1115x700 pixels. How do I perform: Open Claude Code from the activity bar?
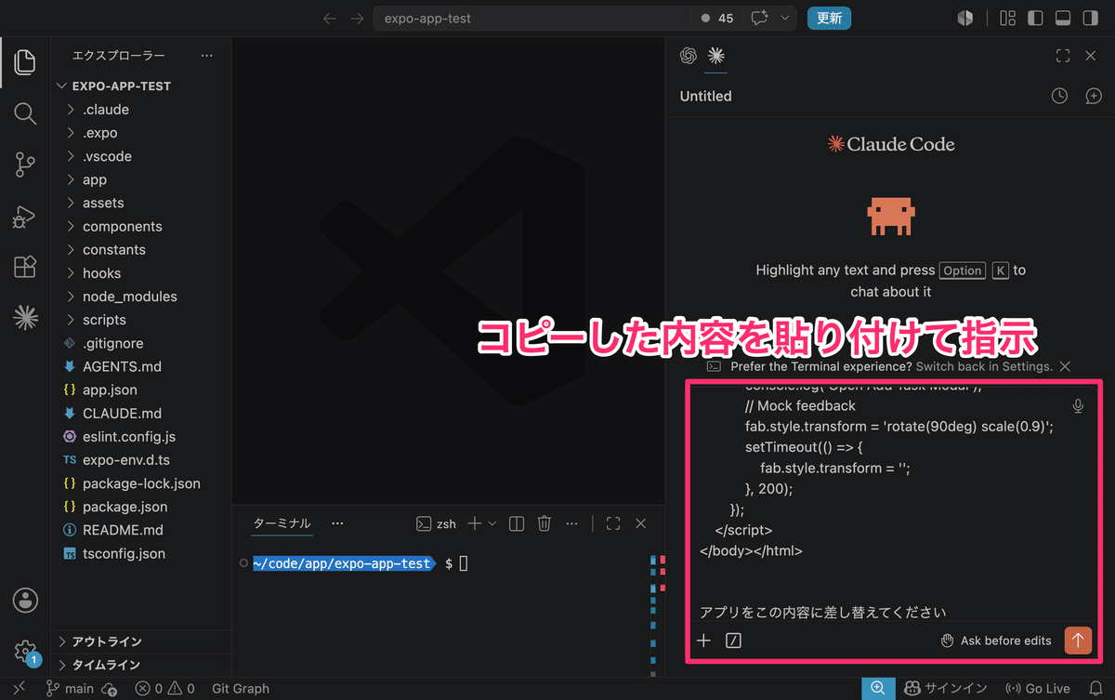pos(25,318)
